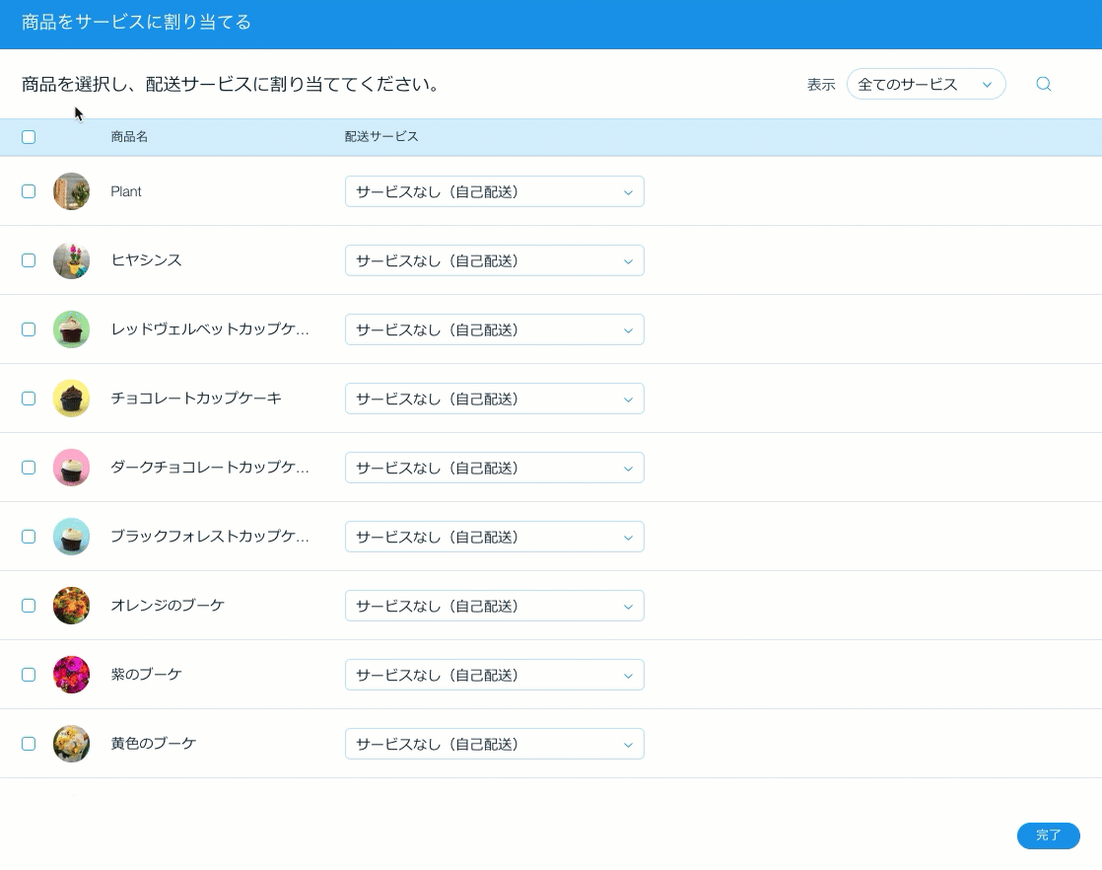Image resolution: width=1102 pixels, height=870 pixels.
Task: Select the ヒヤシンス row checkbox
Action: [29, 260]
